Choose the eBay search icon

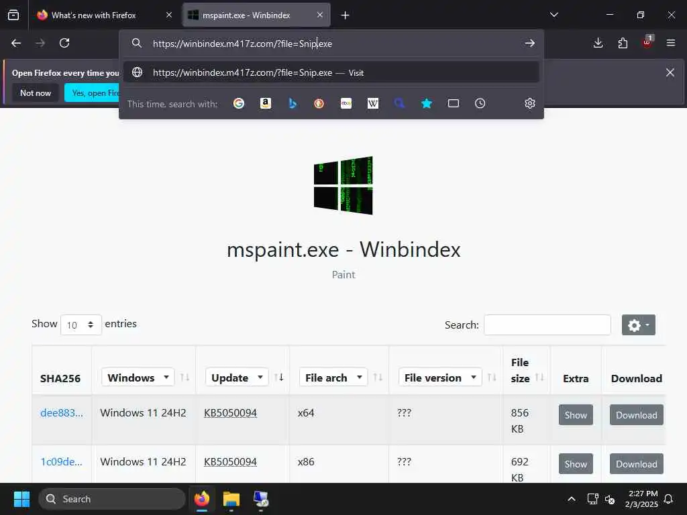[346, 103]
